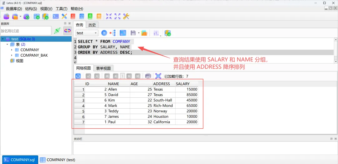Click the page number 1 field
The height and width of the screenshot is (164, 338).
coord(122,76)
